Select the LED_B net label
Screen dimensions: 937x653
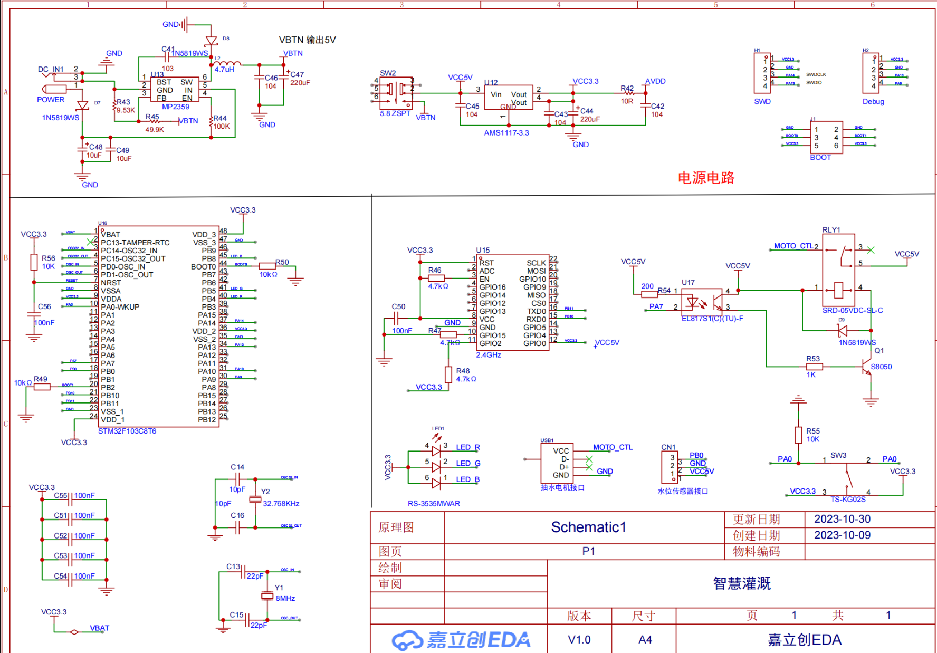(468, 479)
